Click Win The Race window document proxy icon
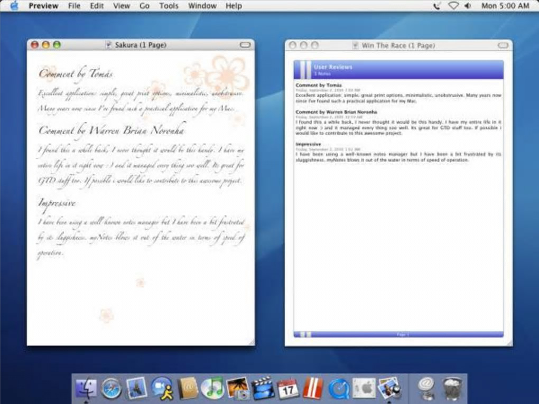This screenshot has height=404, width=539. (x=356, y=45)
